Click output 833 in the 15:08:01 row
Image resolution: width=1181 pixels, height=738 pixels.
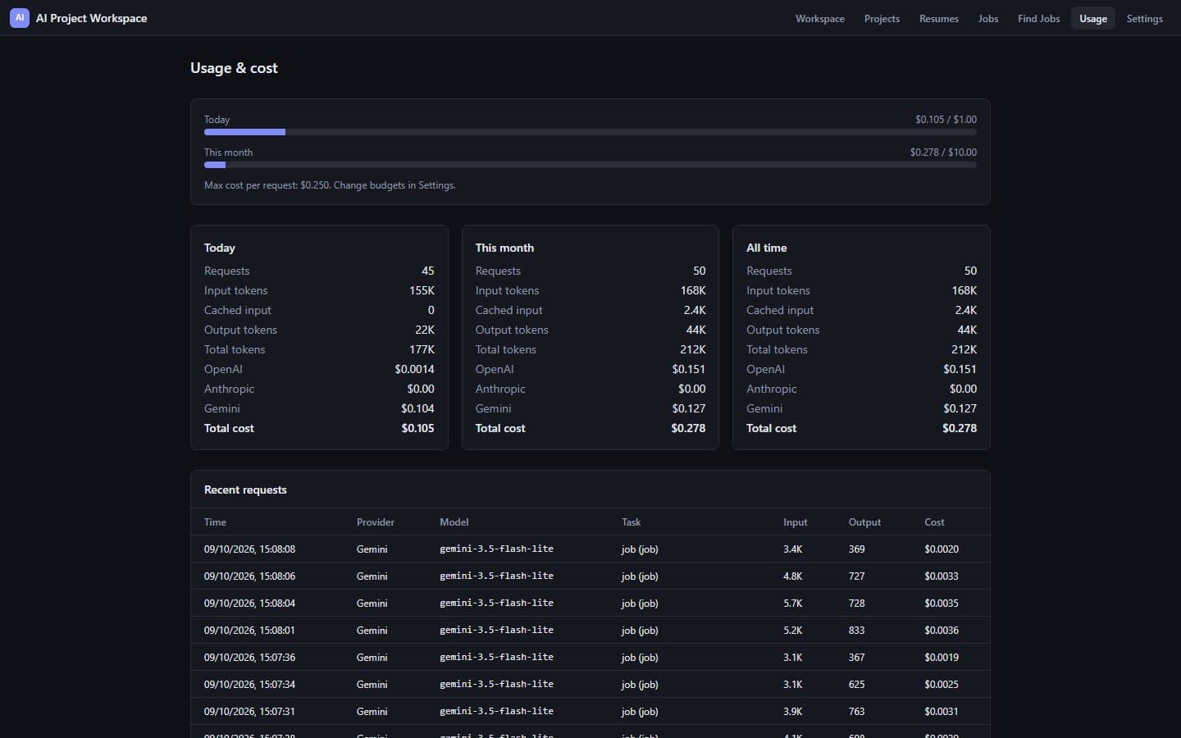(x=856, y=630)
